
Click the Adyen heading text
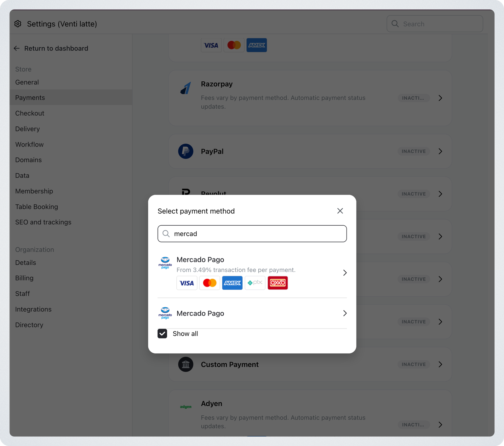[x=212, y=404]
